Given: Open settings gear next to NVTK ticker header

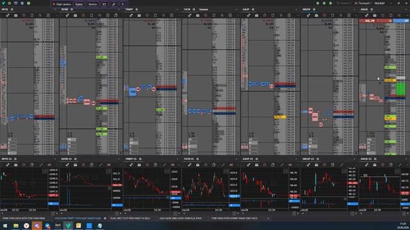Looking at the screenshot, I should [x=12, y=10].
